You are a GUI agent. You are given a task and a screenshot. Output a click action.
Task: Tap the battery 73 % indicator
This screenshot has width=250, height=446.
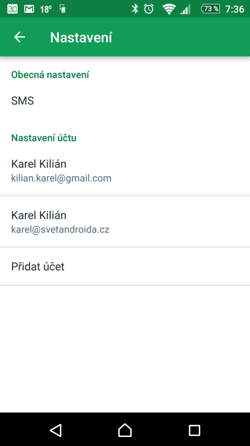[211, 9]
